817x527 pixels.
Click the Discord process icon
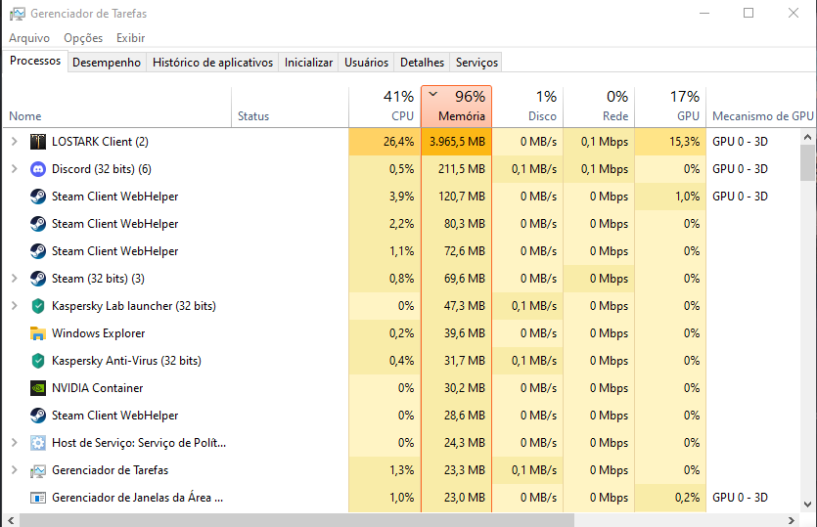click(38, 169)
